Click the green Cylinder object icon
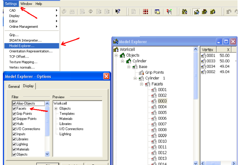The image size is (241, 165). click(x=129, y=61)
